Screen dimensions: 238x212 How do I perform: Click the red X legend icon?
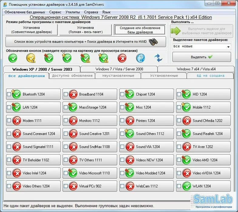pyautogui.click(x=122, y=58)
